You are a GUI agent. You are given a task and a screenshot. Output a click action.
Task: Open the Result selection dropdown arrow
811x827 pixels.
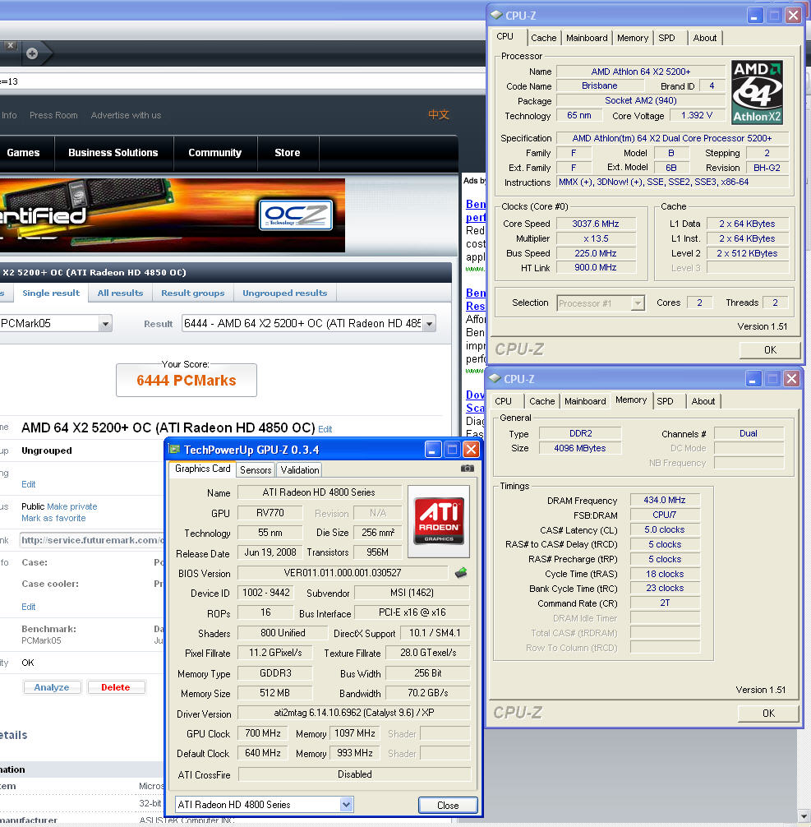pyautogui.click(x=429, y=323)
